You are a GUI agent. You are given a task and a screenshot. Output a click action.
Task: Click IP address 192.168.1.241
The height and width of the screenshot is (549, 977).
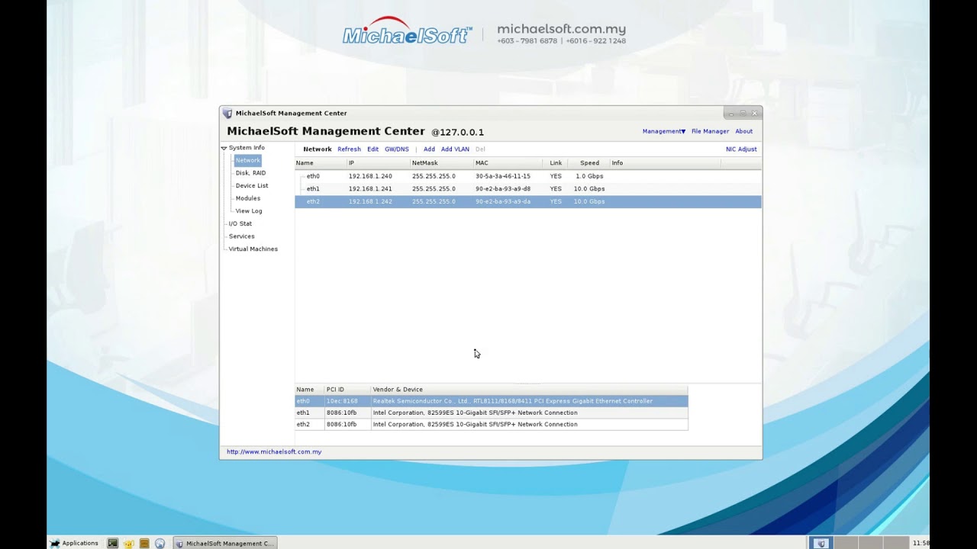370,189
